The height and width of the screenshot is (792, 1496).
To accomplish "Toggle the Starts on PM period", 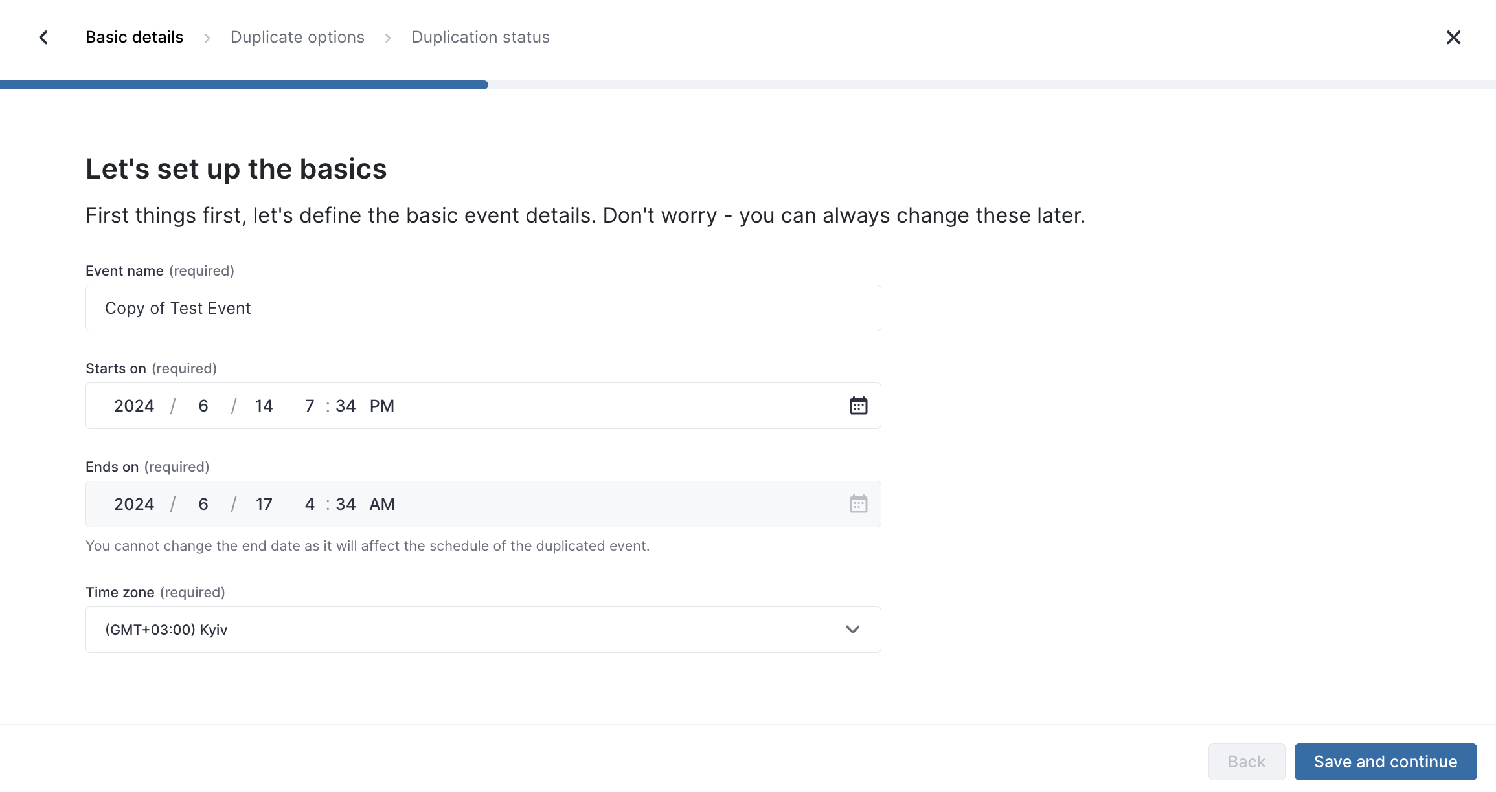I will [382, 406].
